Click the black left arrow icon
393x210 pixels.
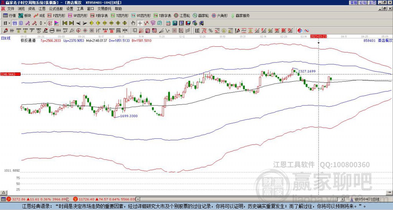[78, 23]
